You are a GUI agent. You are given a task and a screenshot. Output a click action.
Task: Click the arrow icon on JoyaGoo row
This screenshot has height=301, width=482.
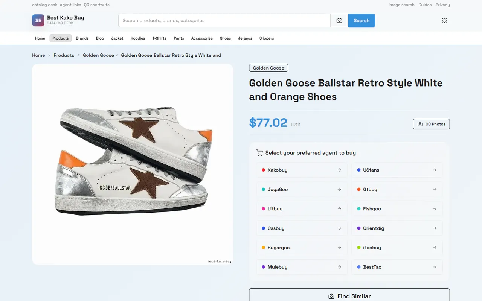(x=339, y=189)
